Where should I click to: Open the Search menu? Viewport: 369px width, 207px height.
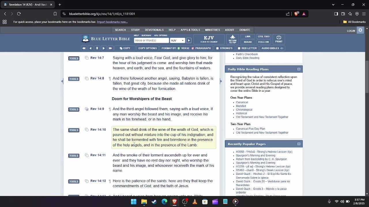(x=121, y=30)
